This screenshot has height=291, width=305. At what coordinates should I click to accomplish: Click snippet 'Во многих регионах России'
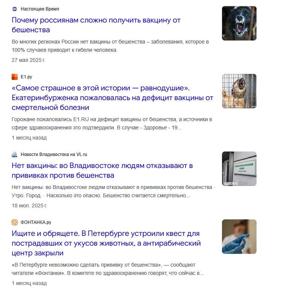[x=110, y=46]
